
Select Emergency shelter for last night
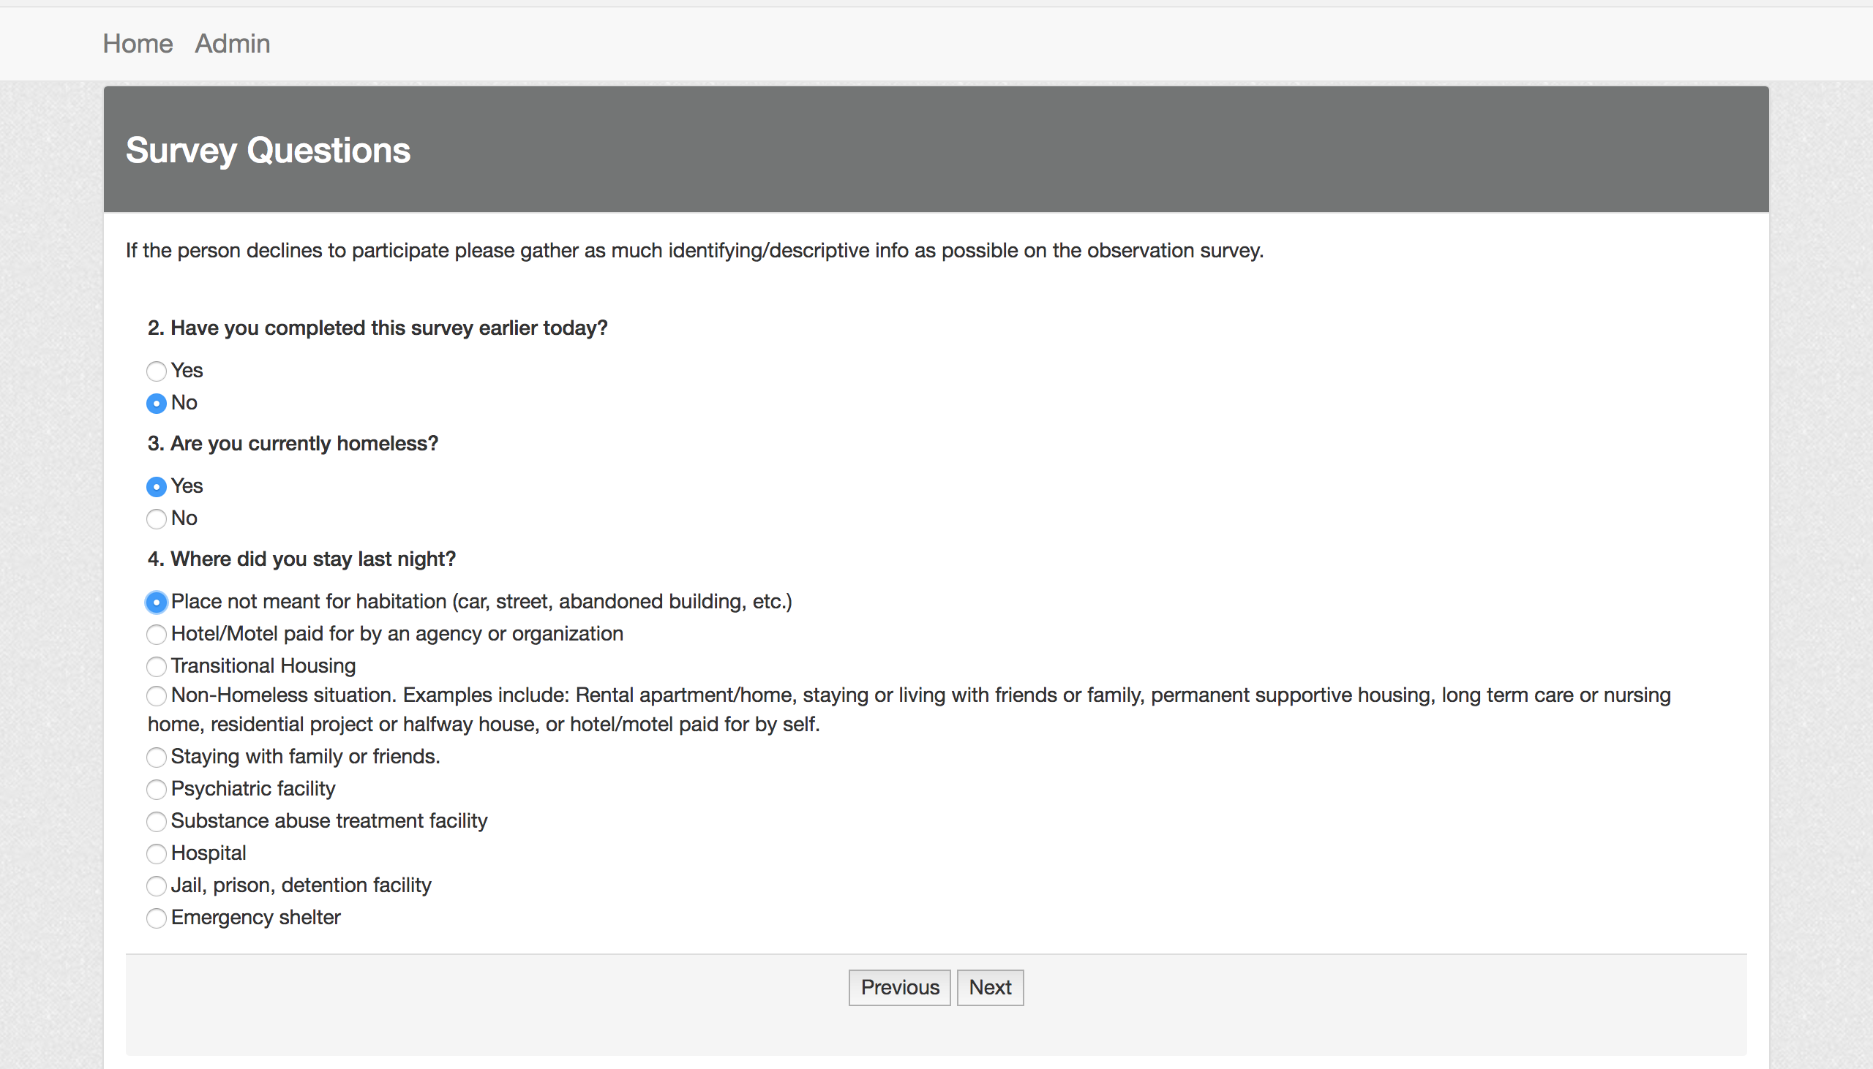[x=156, y=916]
